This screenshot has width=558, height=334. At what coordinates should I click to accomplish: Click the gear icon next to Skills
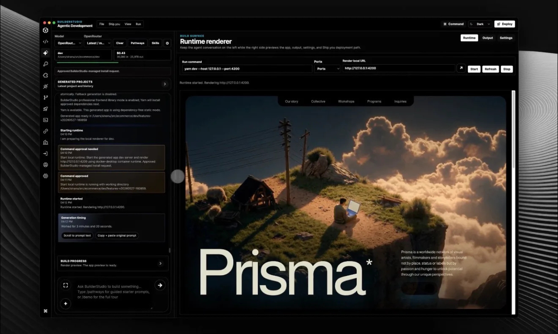tap(167, 43)
